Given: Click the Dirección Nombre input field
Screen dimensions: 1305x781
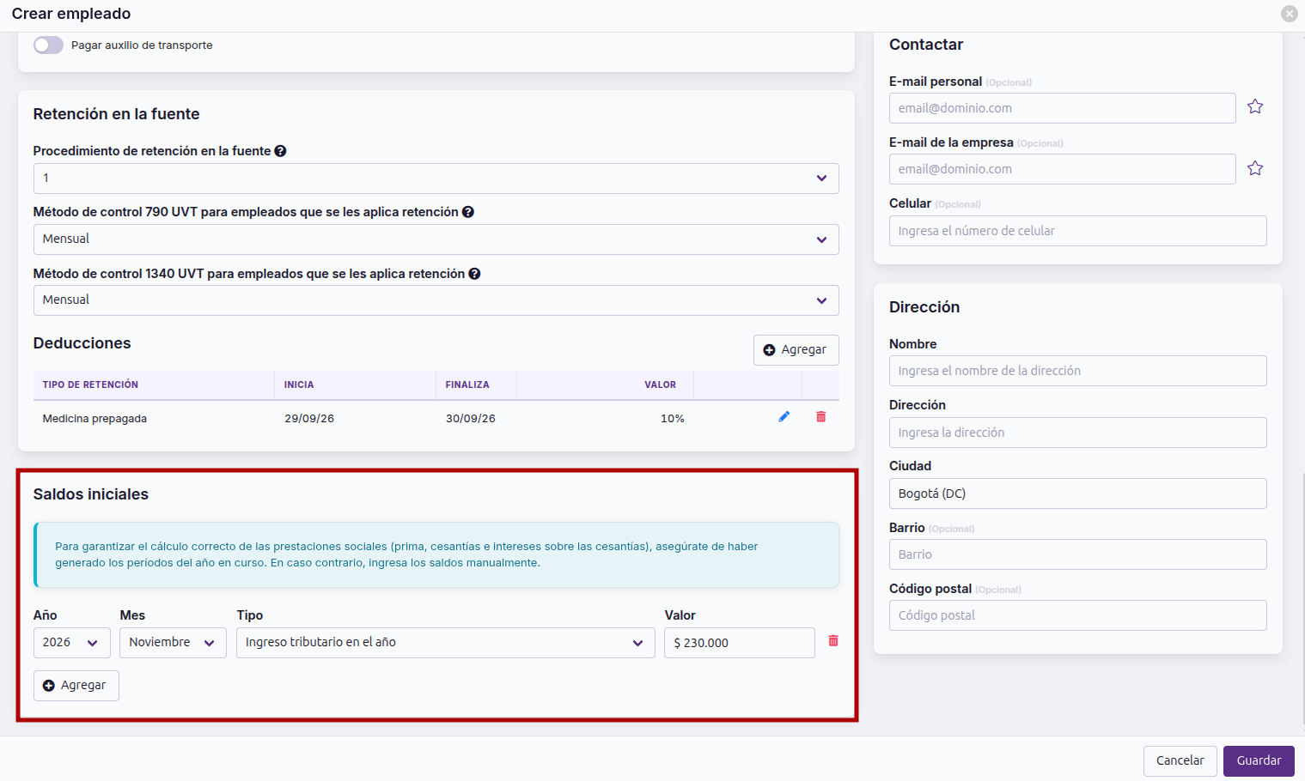Looking at the screenshot, I should pos(1077,371).
